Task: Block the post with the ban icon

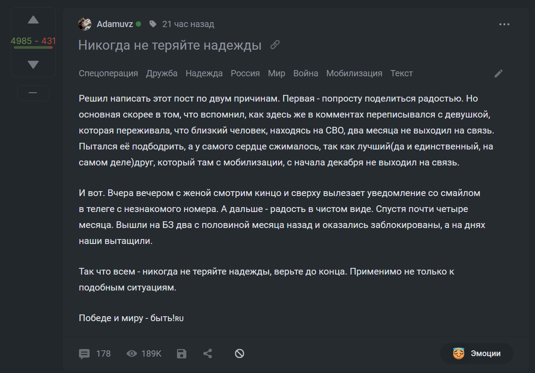Action: [240, 353]
